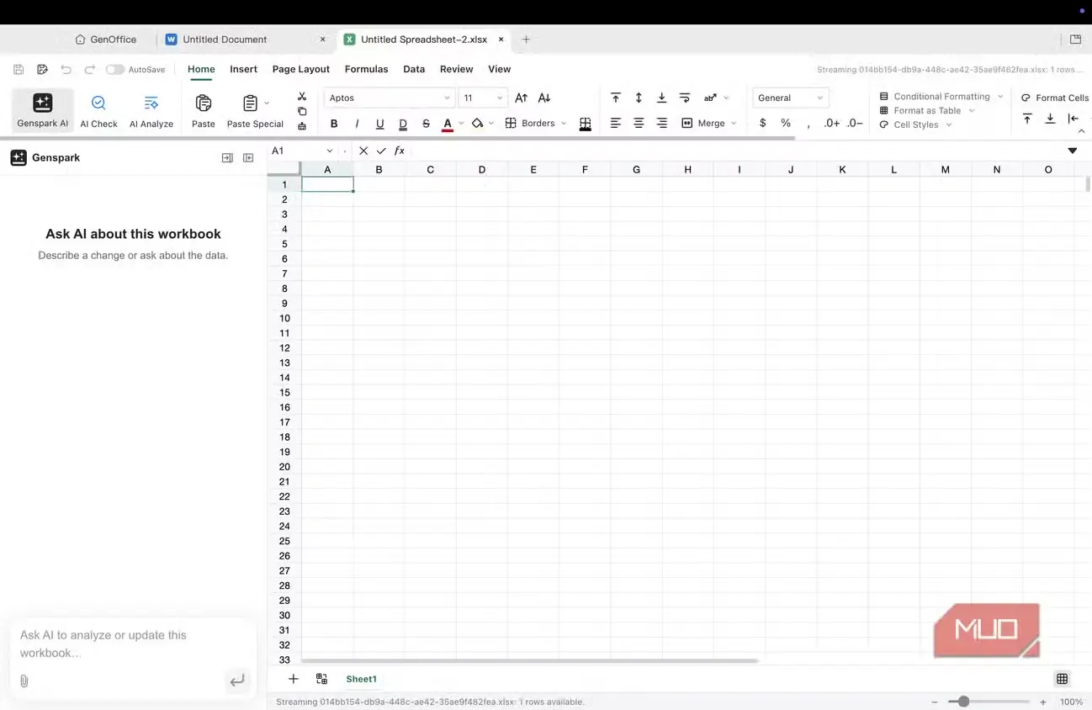Expand the Borders dropdown

click(x=563, y=124)
